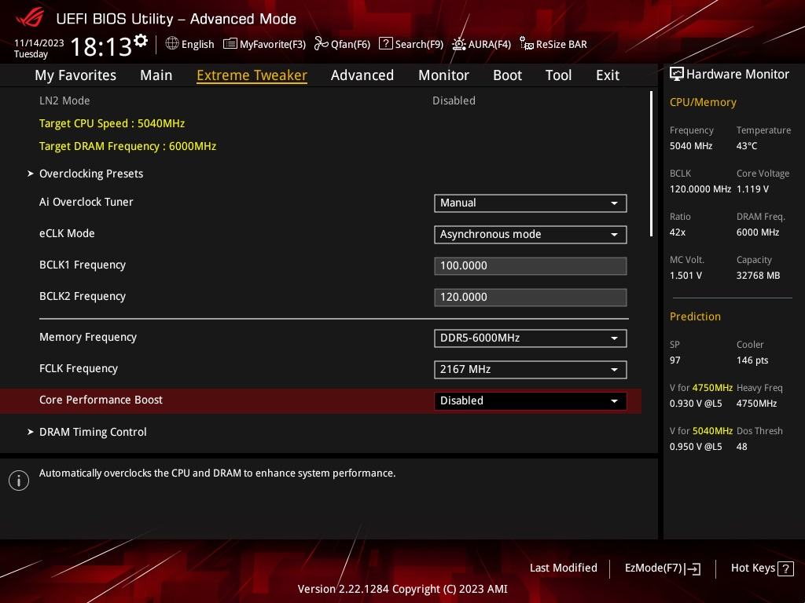This screenshot has height=603, width=805.
Task: Click the Search(F9) question icon
Action: tap(385, 44)
